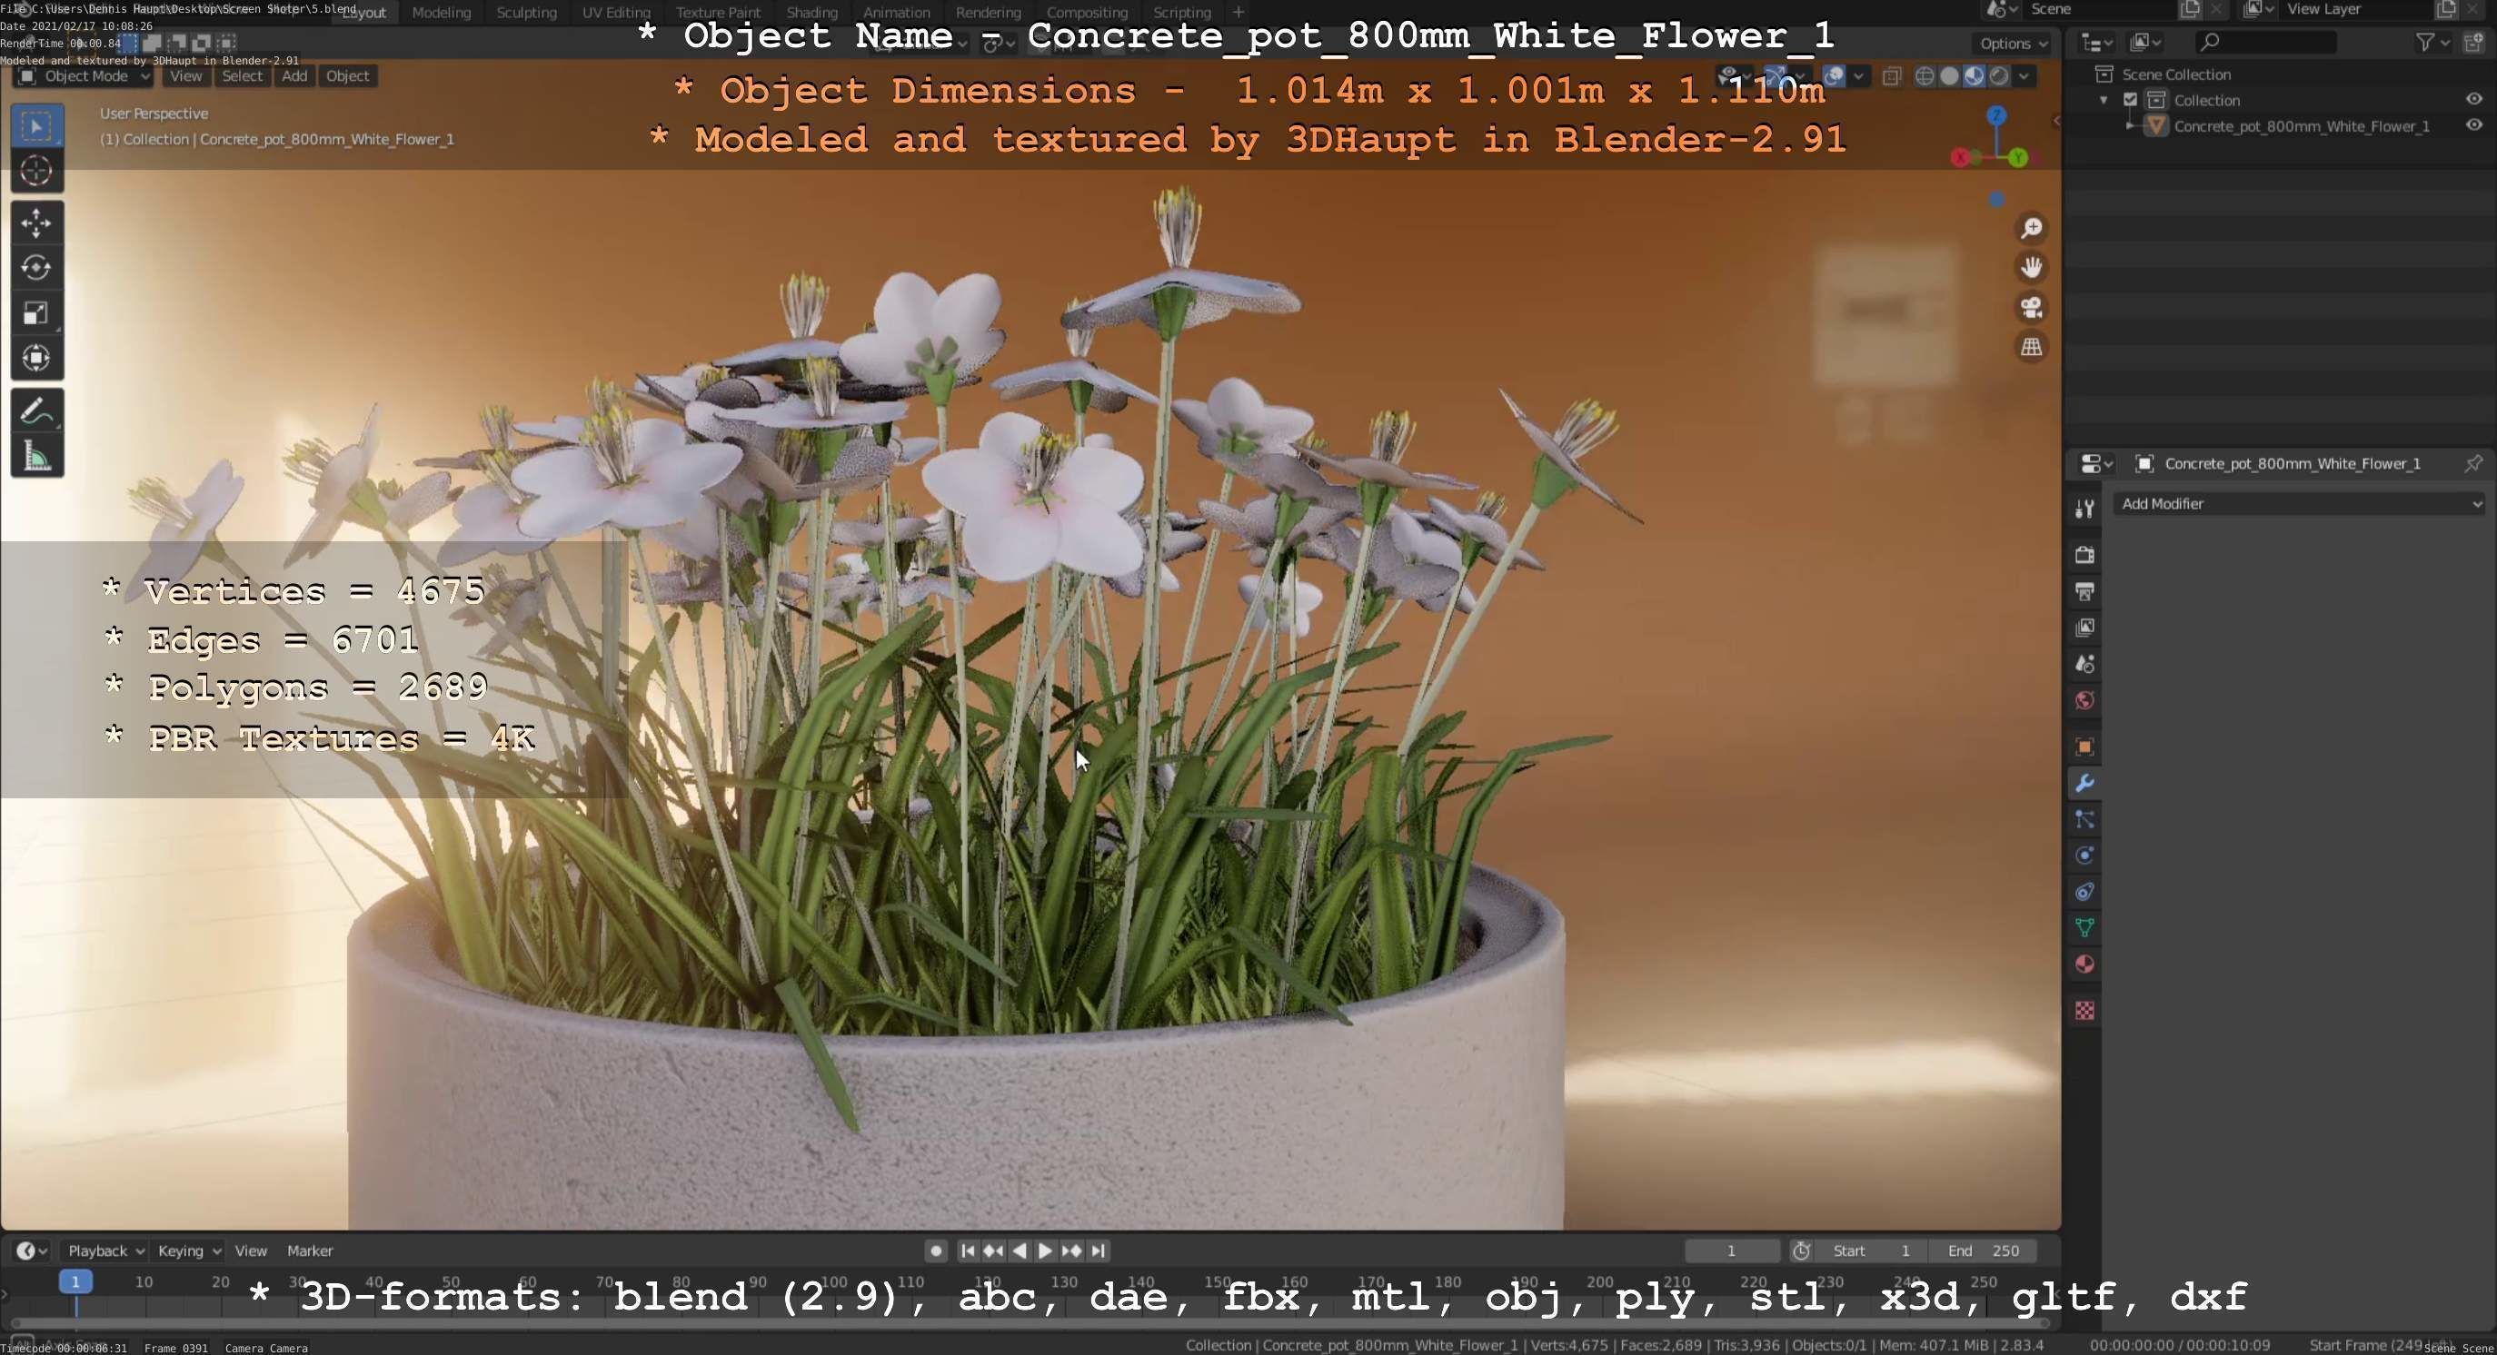
Task: Toggle X-ray mode in viewport header
Action: point(1891,76)
